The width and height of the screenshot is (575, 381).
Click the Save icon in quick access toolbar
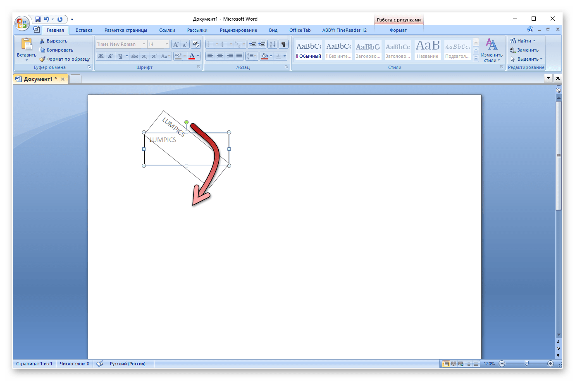click(38, 19)
